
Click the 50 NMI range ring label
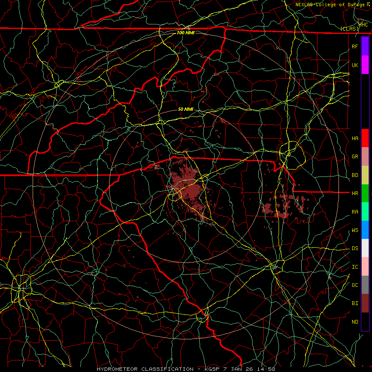[186, 109]
